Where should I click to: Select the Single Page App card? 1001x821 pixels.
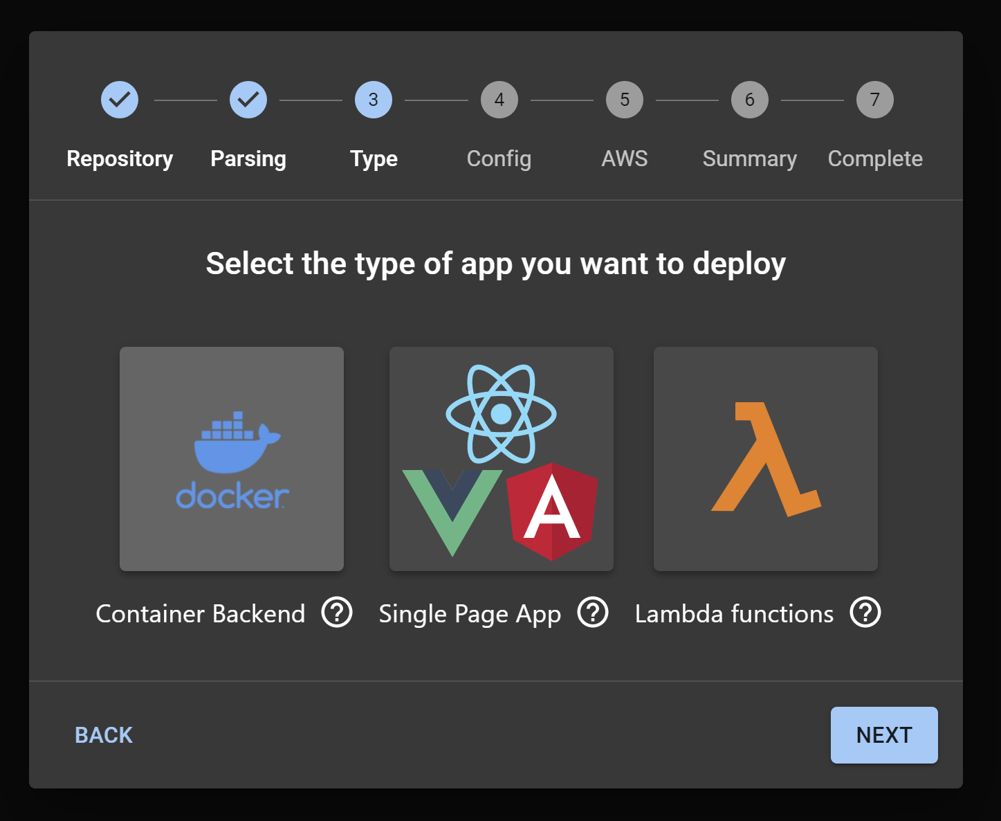tap(502, 459)
